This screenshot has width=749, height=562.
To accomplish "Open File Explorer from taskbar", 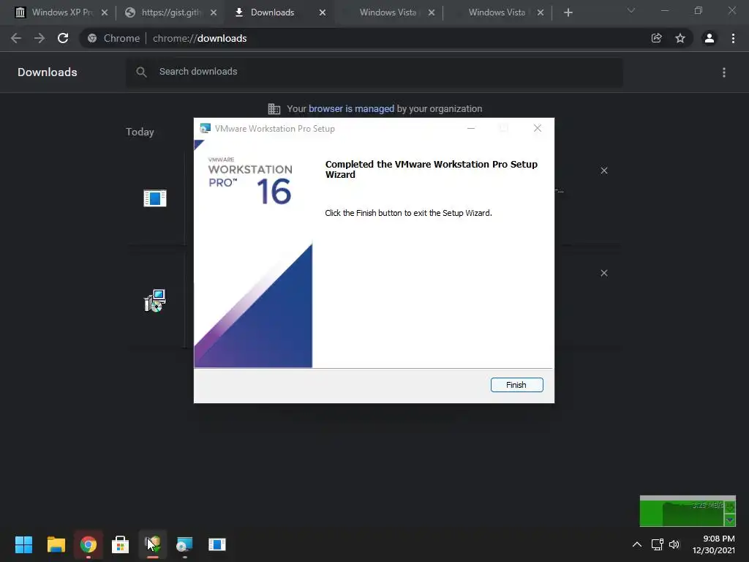I will (56, 544).
